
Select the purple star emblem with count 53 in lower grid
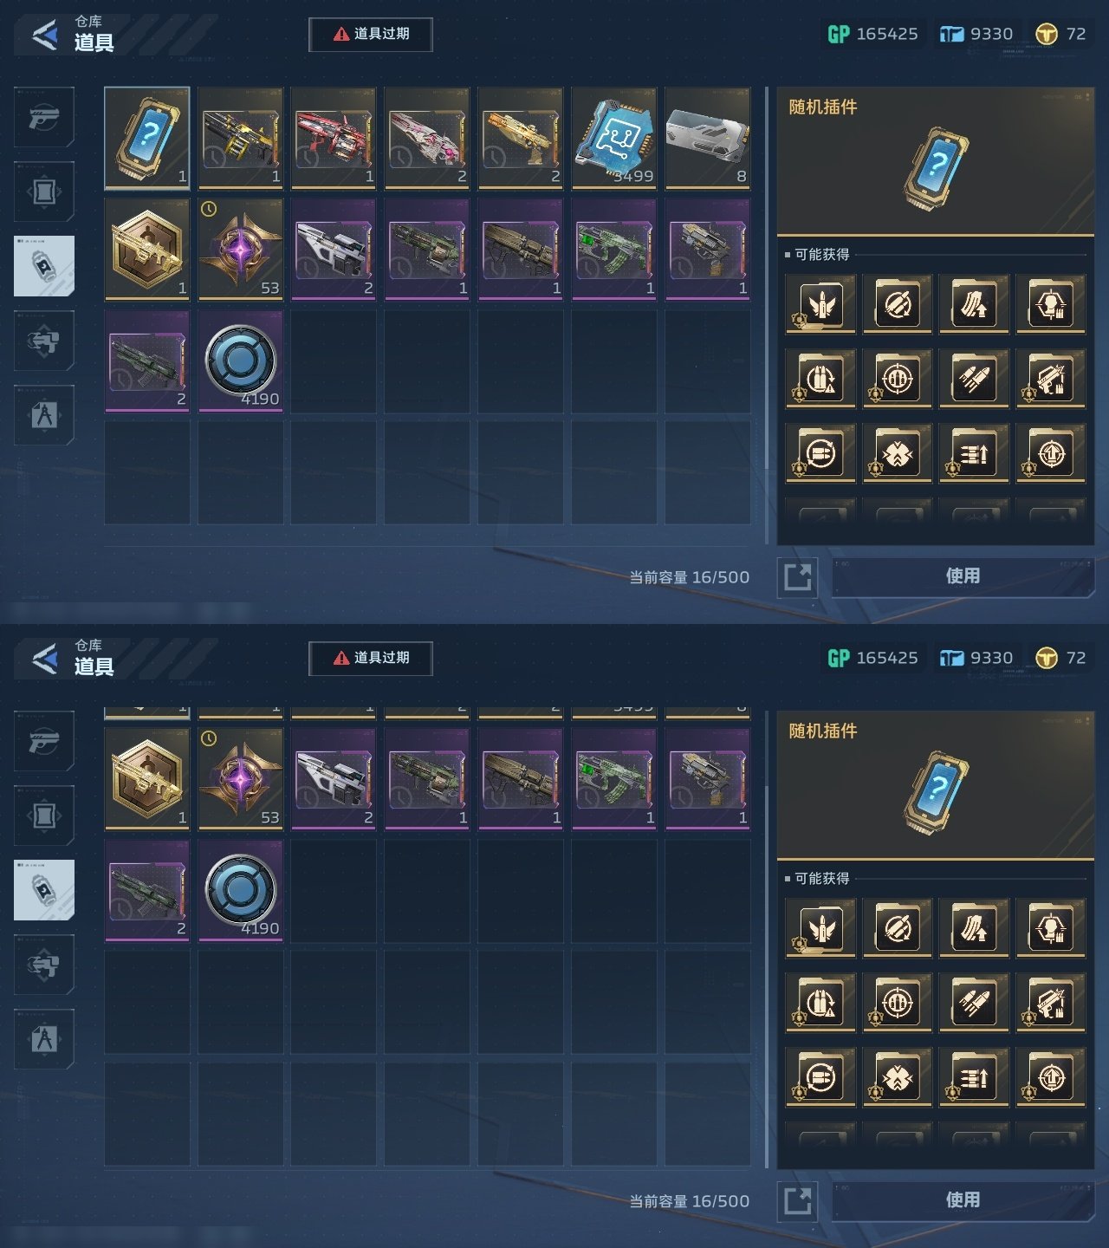point(240,778)
